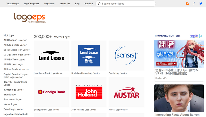
Task: Open the Vector Logos menu item
Action: point(13,4)
